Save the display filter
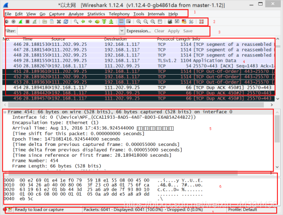283x215 pixels. pos(188,31)
